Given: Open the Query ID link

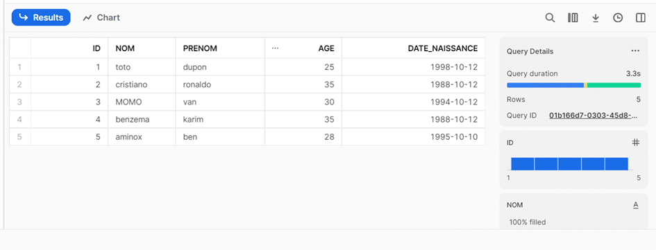Looking at the screenshot, I should click(594, 115).
